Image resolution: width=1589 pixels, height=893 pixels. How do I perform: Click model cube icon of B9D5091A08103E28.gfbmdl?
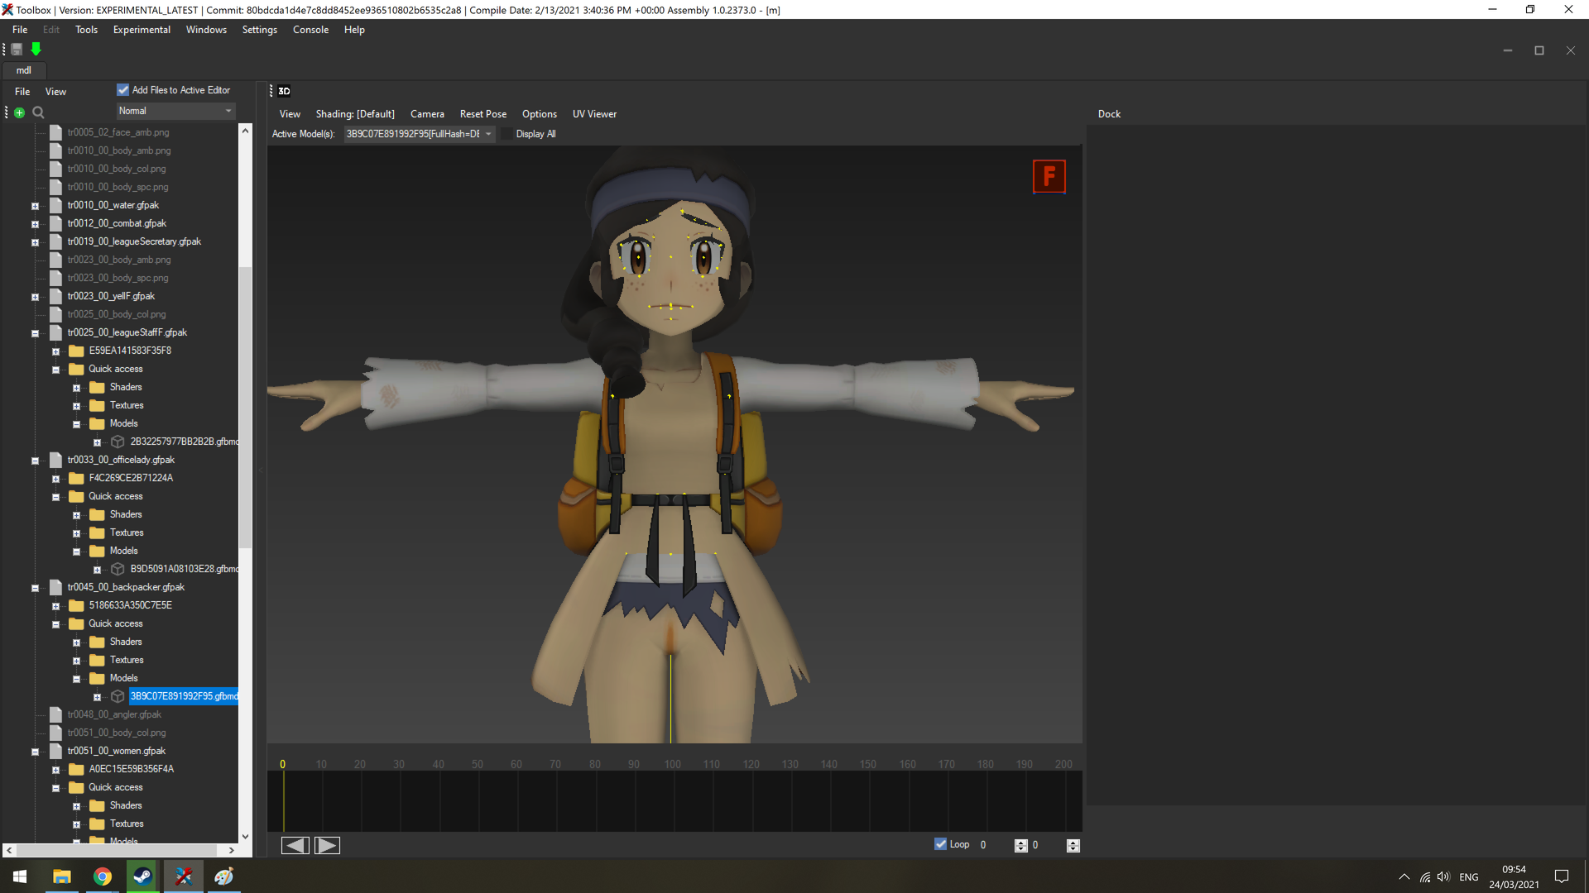[x=118, y=569]
